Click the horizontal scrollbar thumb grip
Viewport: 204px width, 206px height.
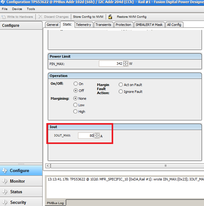point(165,166)
